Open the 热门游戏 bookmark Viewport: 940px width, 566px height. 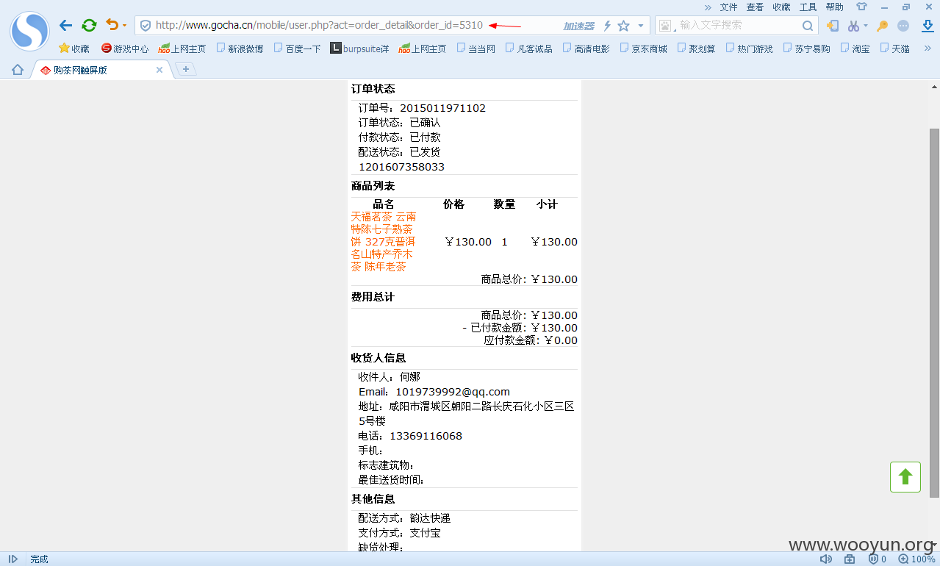(x=750, y=49)
